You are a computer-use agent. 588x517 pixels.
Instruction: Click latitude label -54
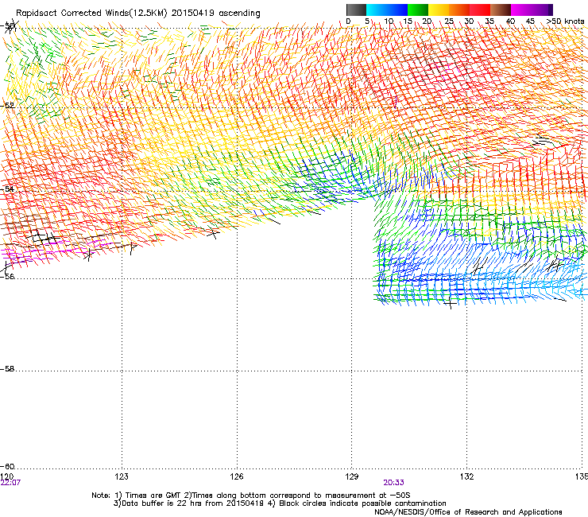click(x=7, y=189)
